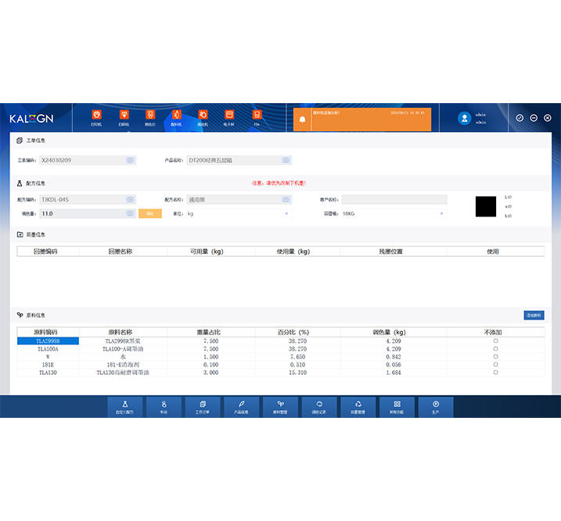Select the highlighted TLA2998R code cell
The image size is (561, 521).
[48, 341]
